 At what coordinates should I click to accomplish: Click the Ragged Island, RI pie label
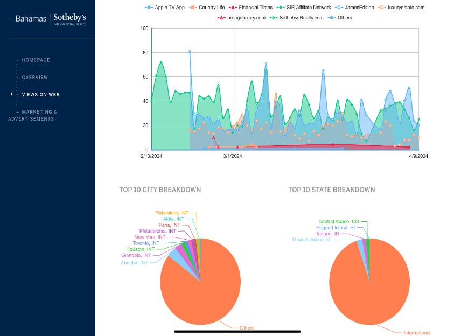(336, 228)
